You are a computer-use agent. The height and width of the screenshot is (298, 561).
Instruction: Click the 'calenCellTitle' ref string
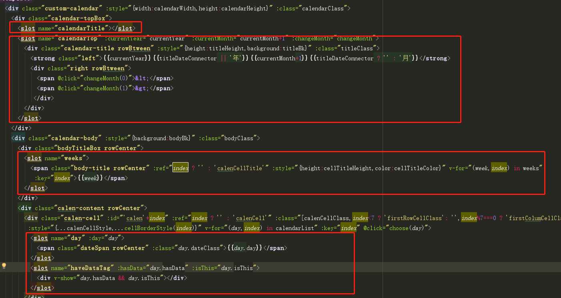click(x=240, y=168)
